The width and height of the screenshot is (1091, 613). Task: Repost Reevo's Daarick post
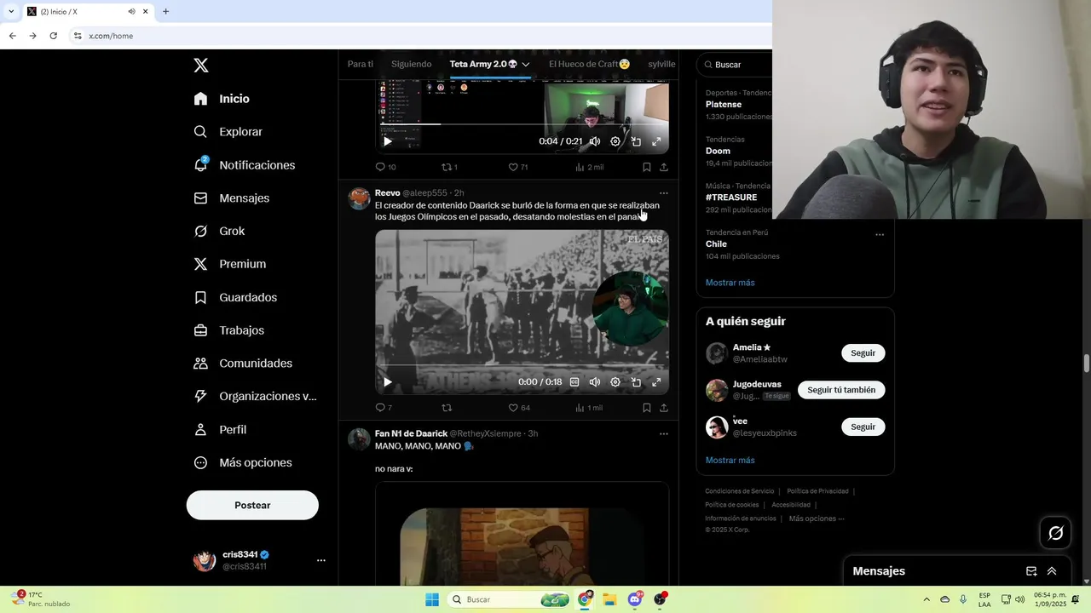447,408
